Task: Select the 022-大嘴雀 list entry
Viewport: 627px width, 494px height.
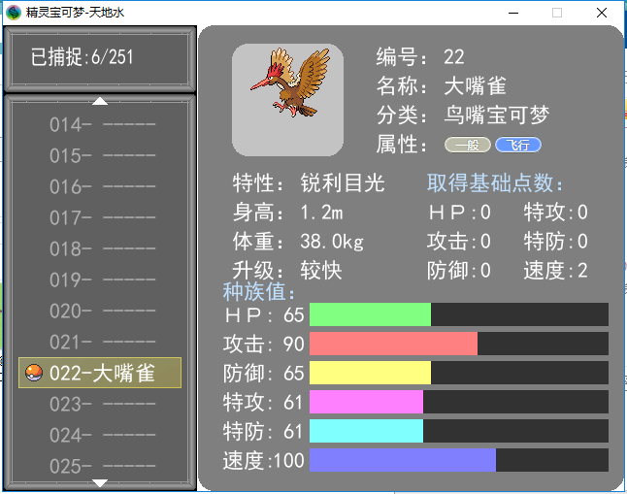Action: point(100,373)
